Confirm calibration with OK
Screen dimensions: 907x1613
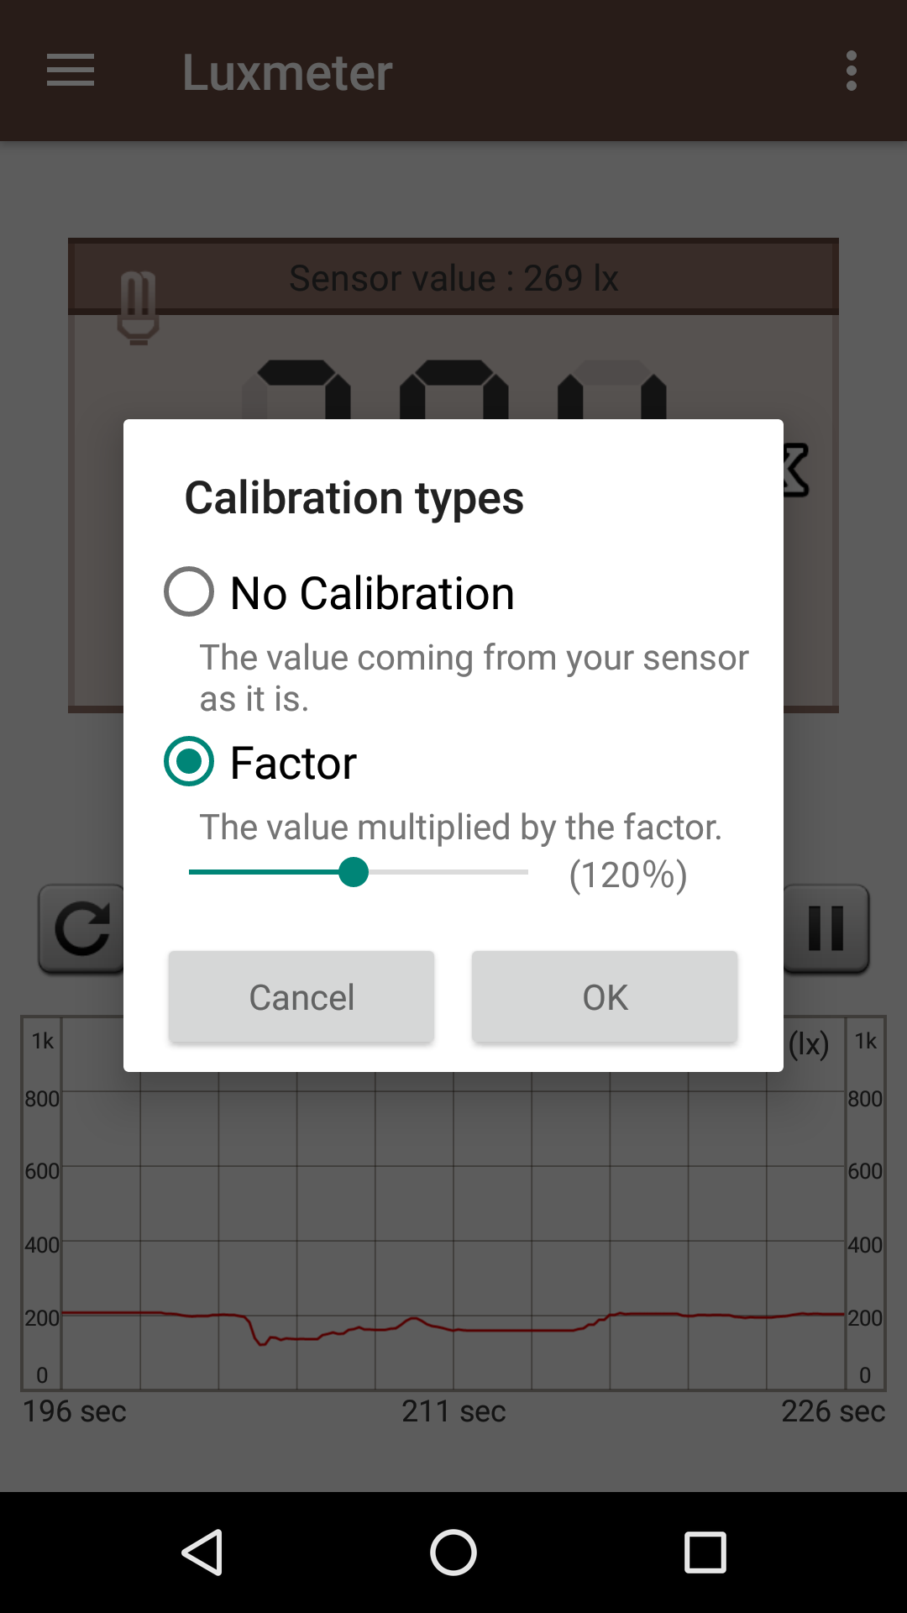pos(604,996)
